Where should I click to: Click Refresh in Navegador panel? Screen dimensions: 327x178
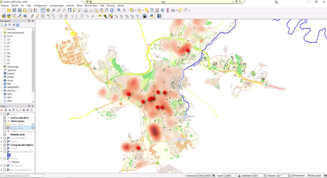coord(5,25)
